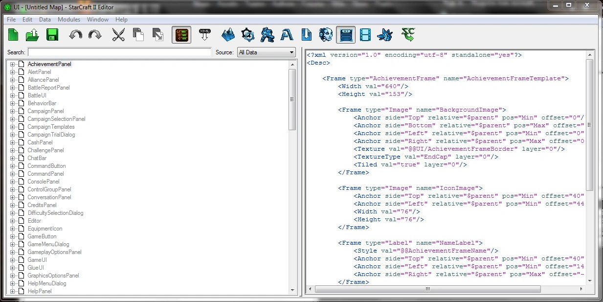Select ControlGroupPanel in the list

pyautogui.click(x=49, y=189)
